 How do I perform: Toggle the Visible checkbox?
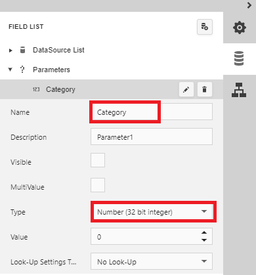(x=98, y=160)
